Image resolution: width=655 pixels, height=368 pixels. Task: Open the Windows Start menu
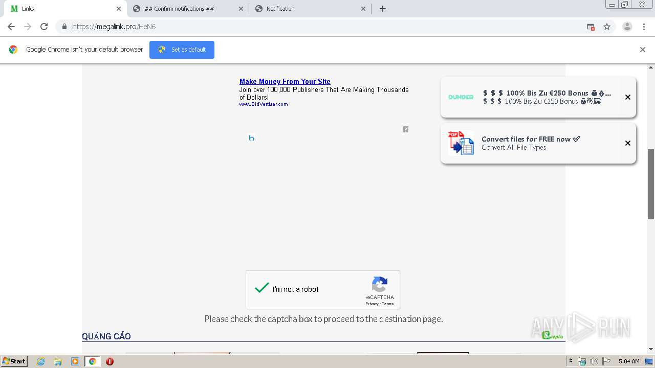pos(14,361)
